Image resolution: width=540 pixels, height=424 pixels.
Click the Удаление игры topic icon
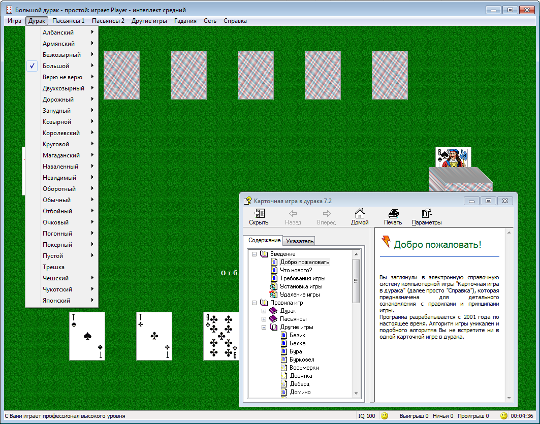pyautogui.click(x=273, y=295)
